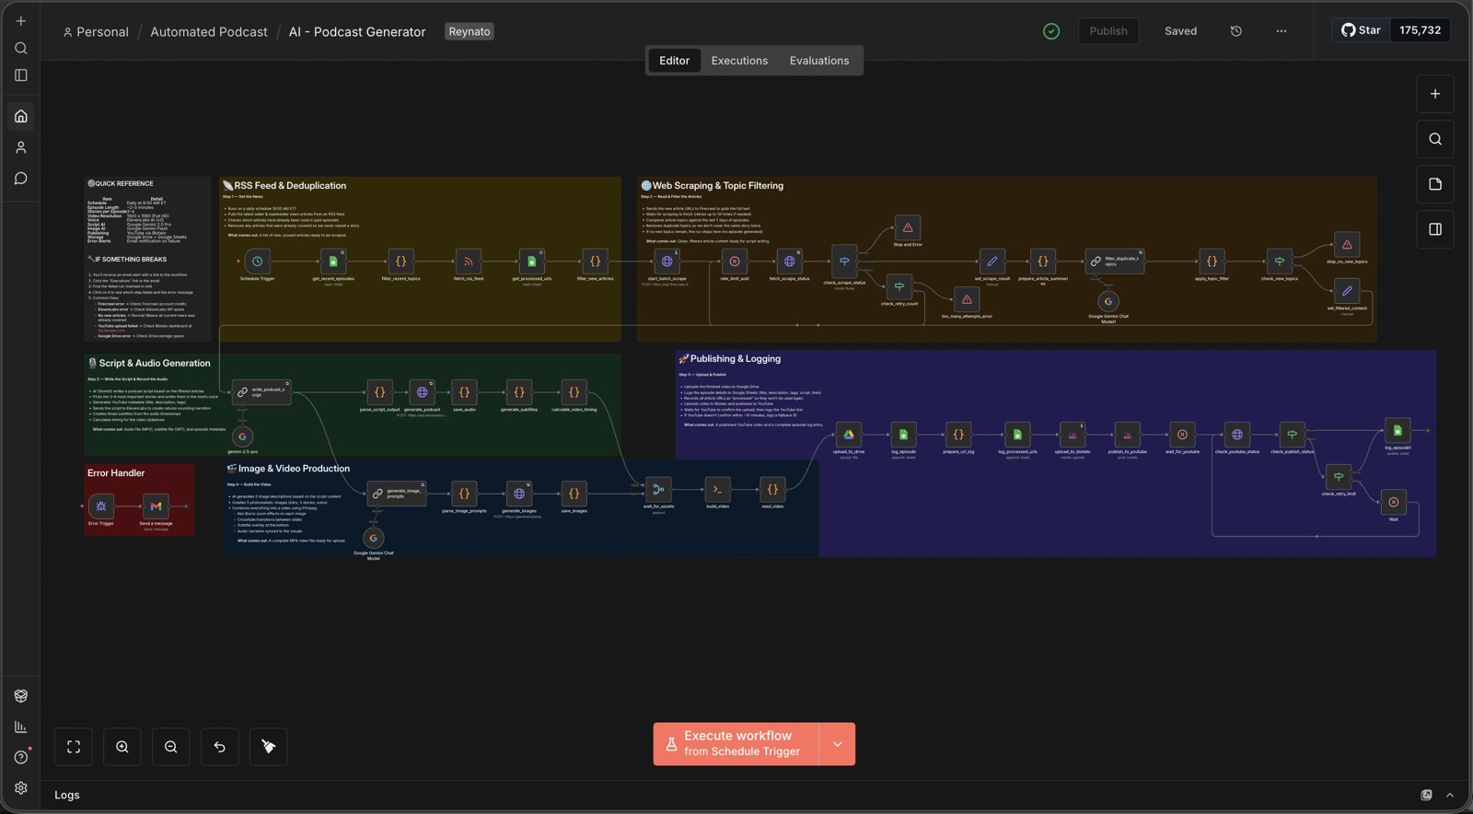The height and width of the screenshot is (814, 1473).
Task: Select the too_many_attempts_error node
Action: tap(967, 299)
